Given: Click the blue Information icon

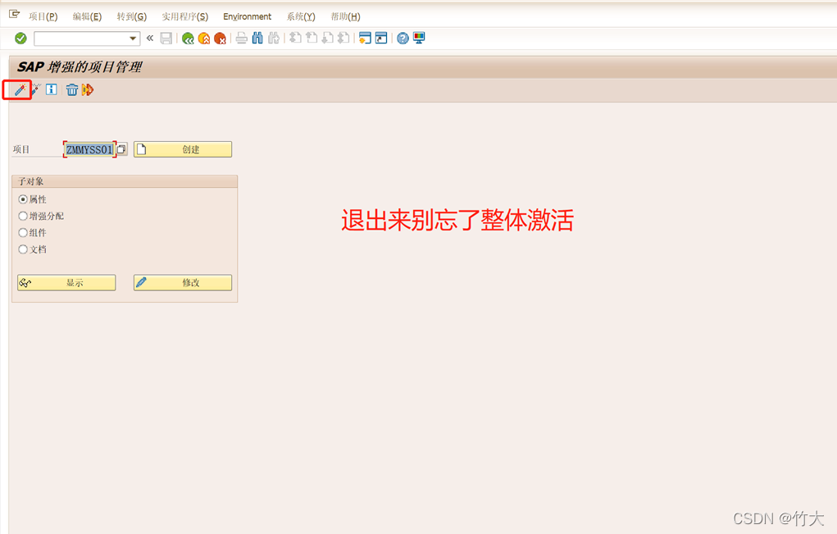Looking at the screenshot, I should coord(52,89).
